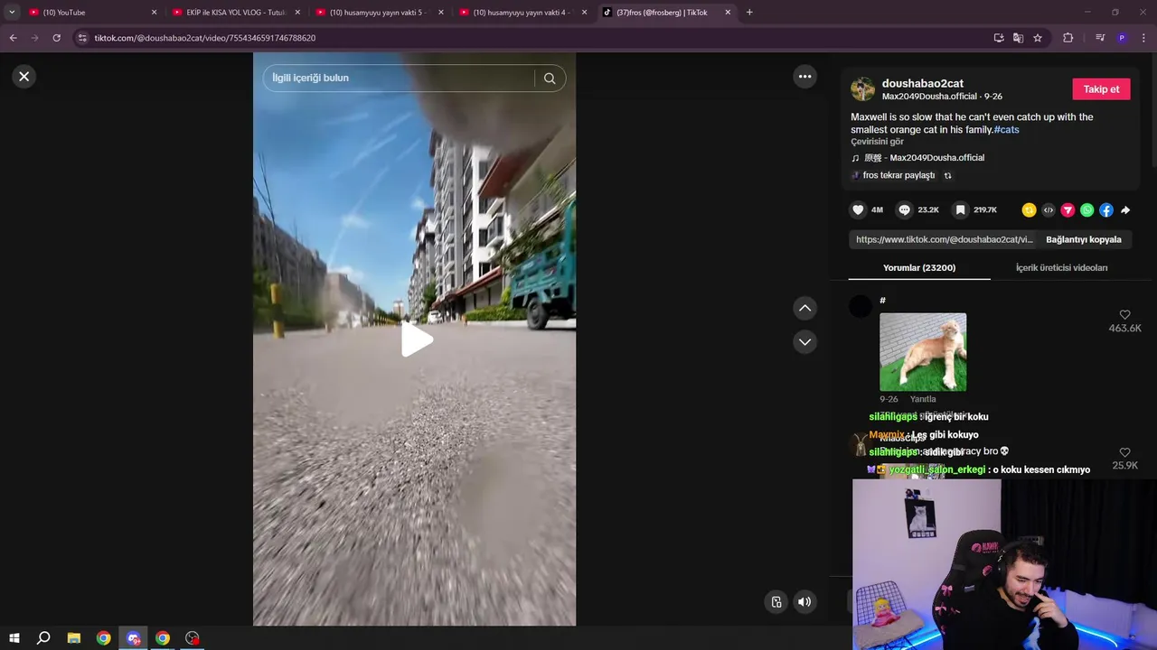The image size is (1157, 650).
Task: Open the cat image in first comment
Action: pos(923,352)
